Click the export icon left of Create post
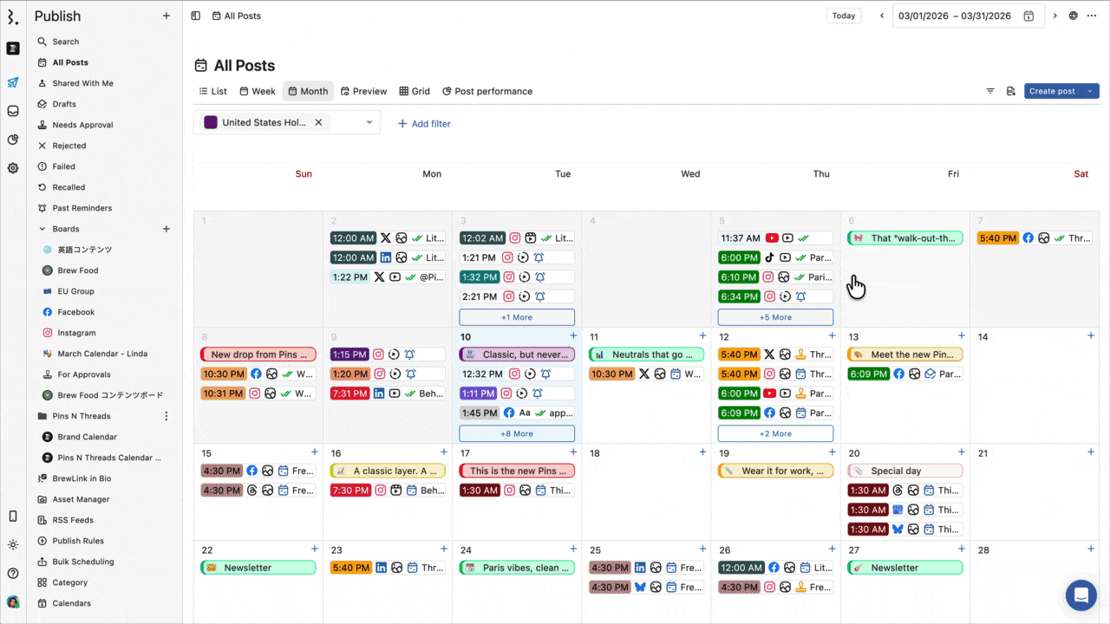1110x624 pixels. (1010, 91)
